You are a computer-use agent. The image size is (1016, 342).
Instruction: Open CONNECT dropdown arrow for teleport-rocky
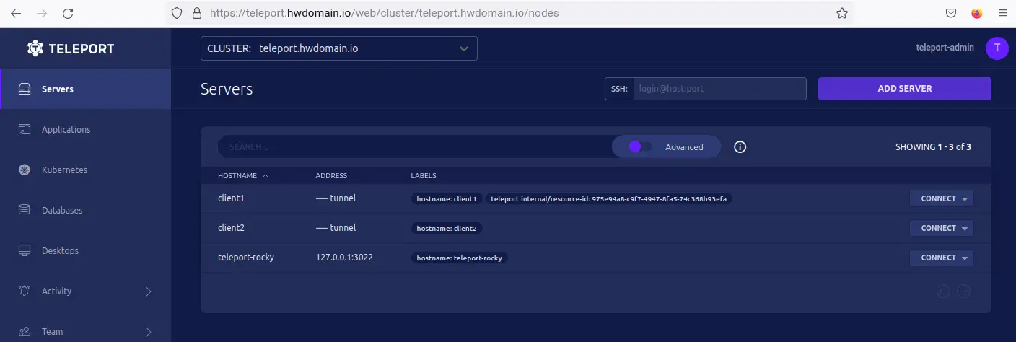pyautogui.click(x=965, y=258)
